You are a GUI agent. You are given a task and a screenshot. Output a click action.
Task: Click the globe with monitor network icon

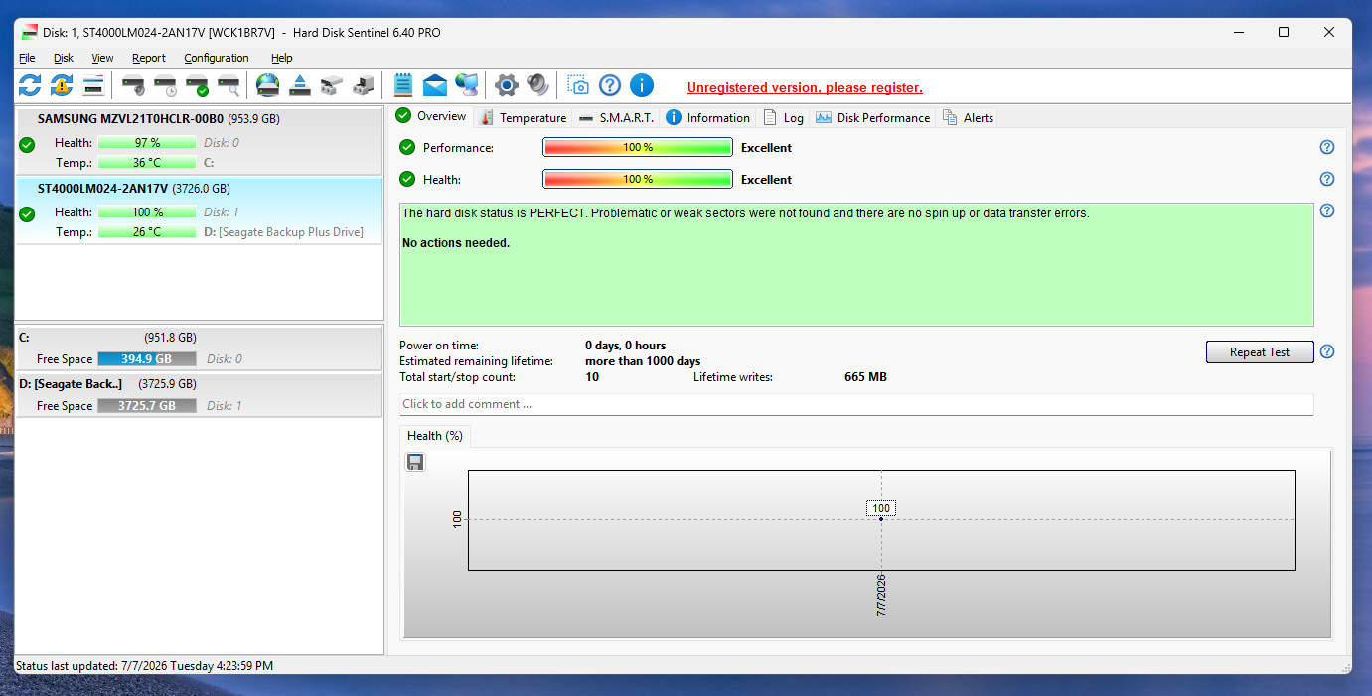point(467,85)
